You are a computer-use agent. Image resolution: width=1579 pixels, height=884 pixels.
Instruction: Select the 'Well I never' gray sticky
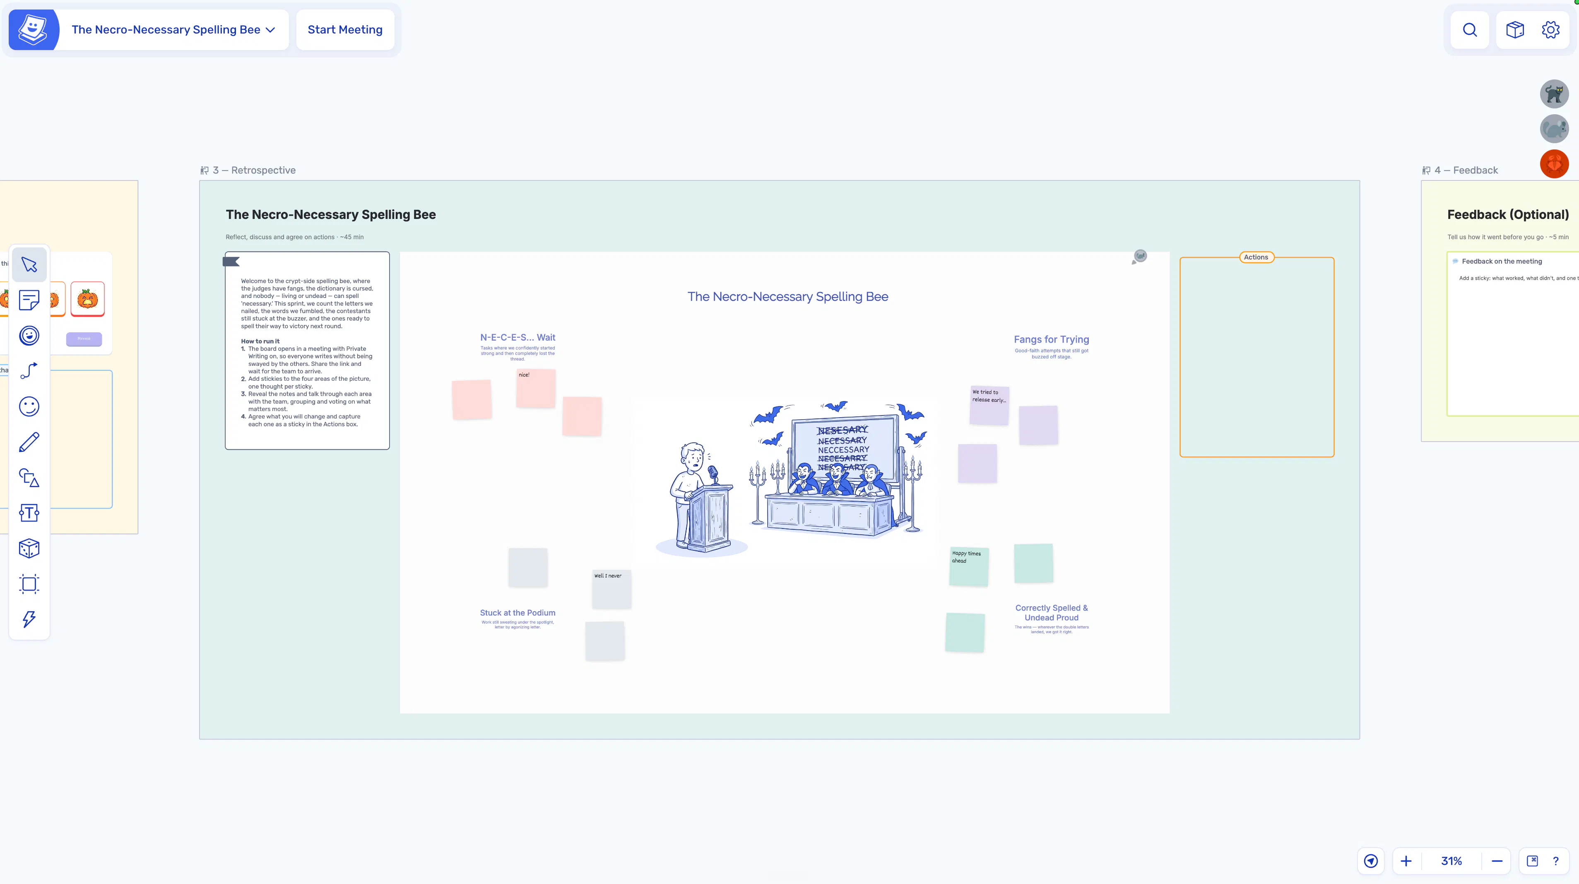click(611, 589)
